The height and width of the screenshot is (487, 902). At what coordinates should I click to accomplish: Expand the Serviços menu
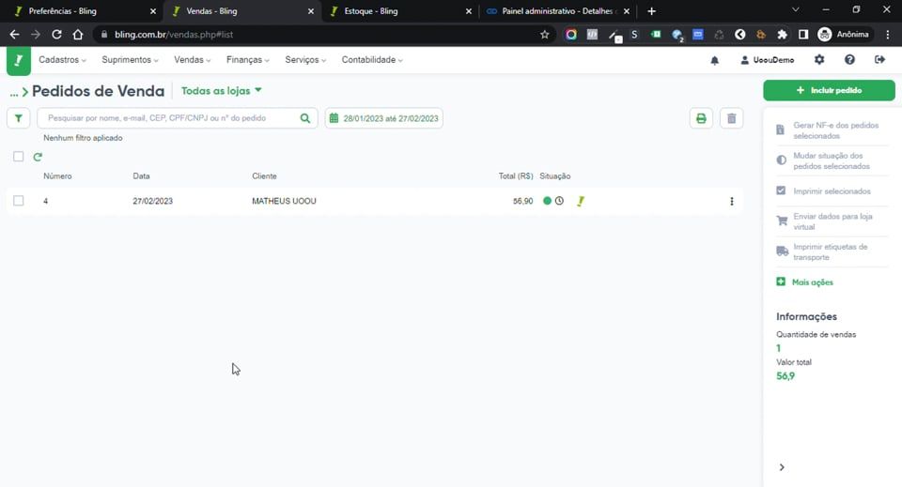tap(305, 60)
